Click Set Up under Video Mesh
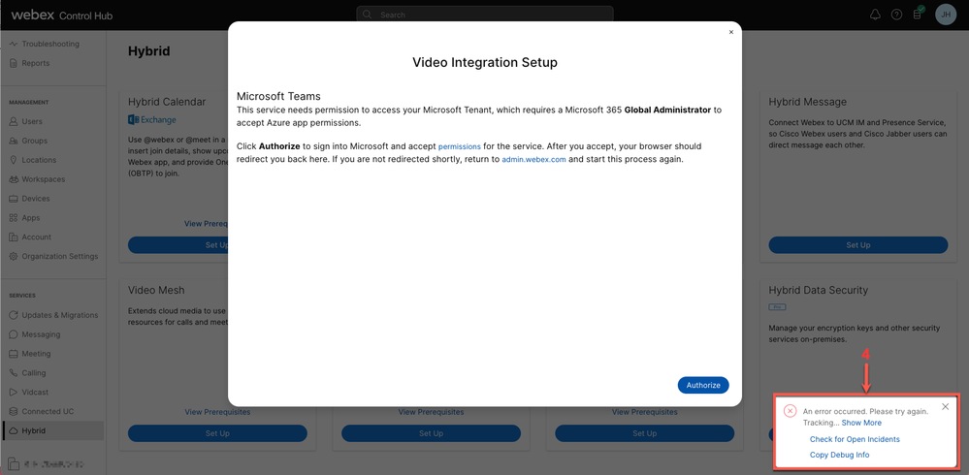Screen dimensions: 969x475 pyautogui.click(x=217, y=433)
